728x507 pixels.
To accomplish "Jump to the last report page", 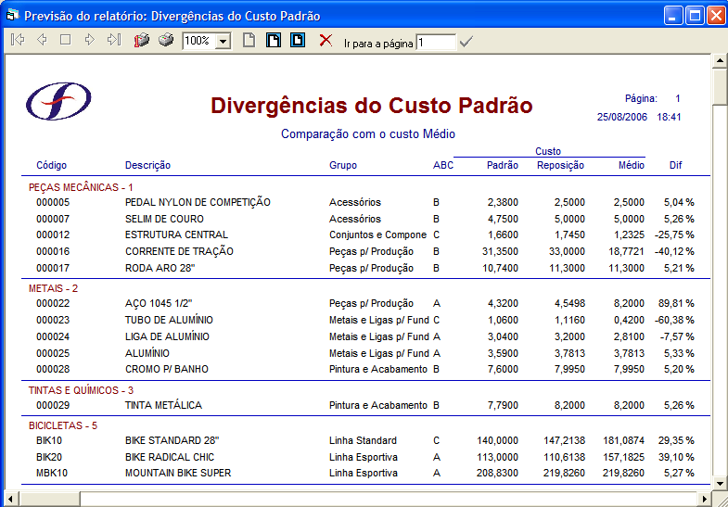I will coord(114,40).
